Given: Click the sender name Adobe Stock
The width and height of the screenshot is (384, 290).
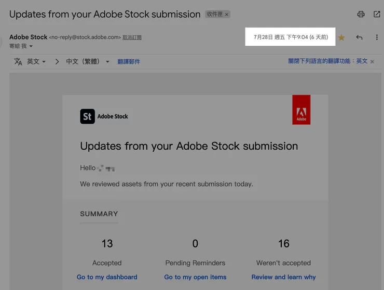Looking at the screenshot, I should click(28, 37).
